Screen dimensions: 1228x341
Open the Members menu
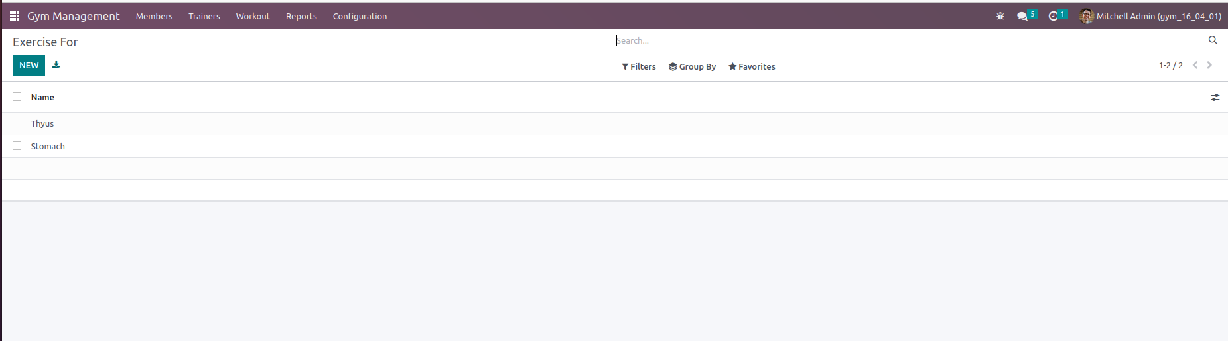[x=154, y=16]
